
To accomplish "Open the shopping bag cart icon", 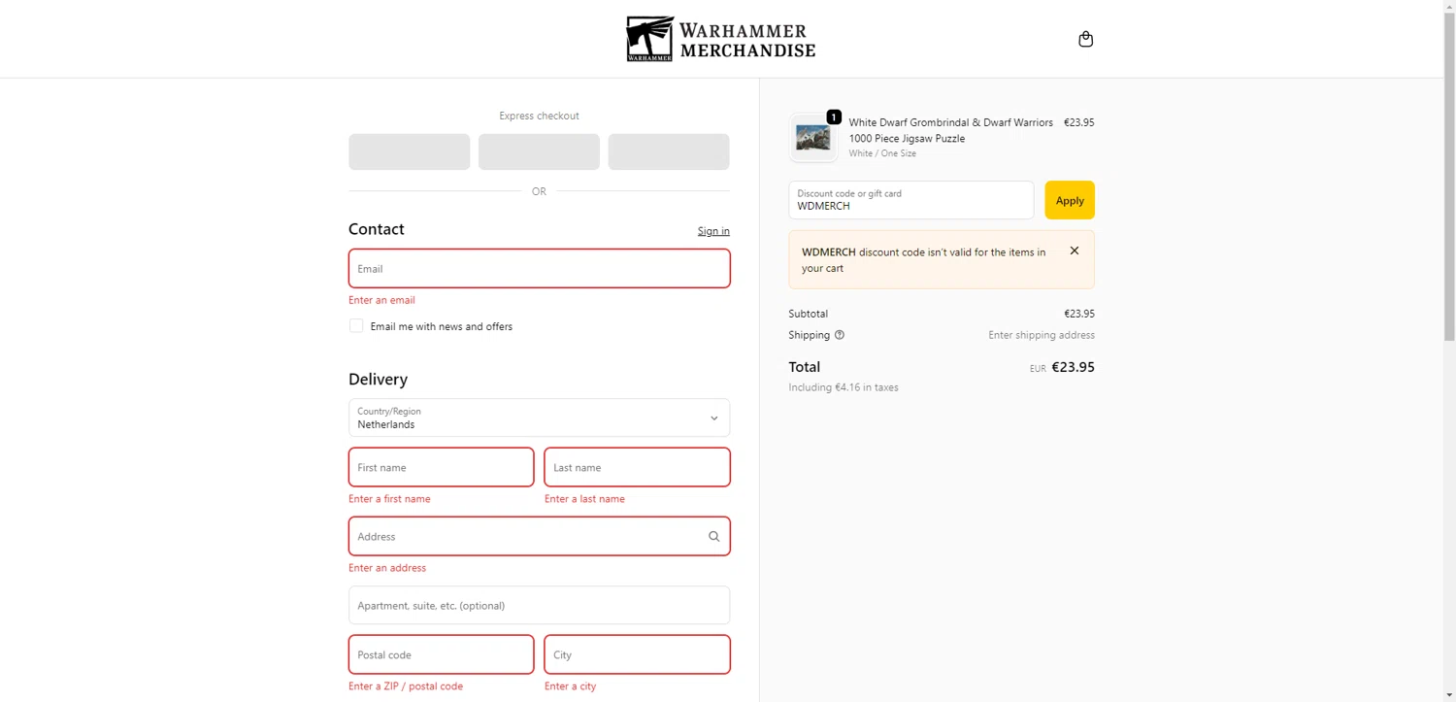I will click(1085, 39).
